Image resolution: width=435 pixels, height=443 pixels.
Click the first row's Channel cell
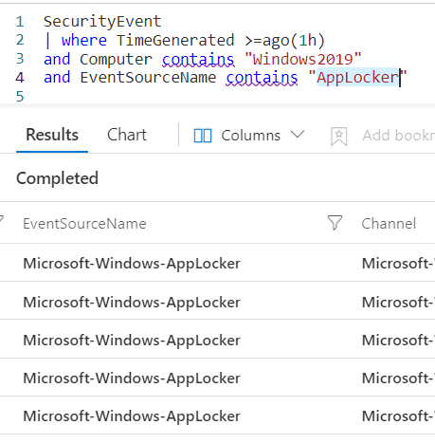398,264
